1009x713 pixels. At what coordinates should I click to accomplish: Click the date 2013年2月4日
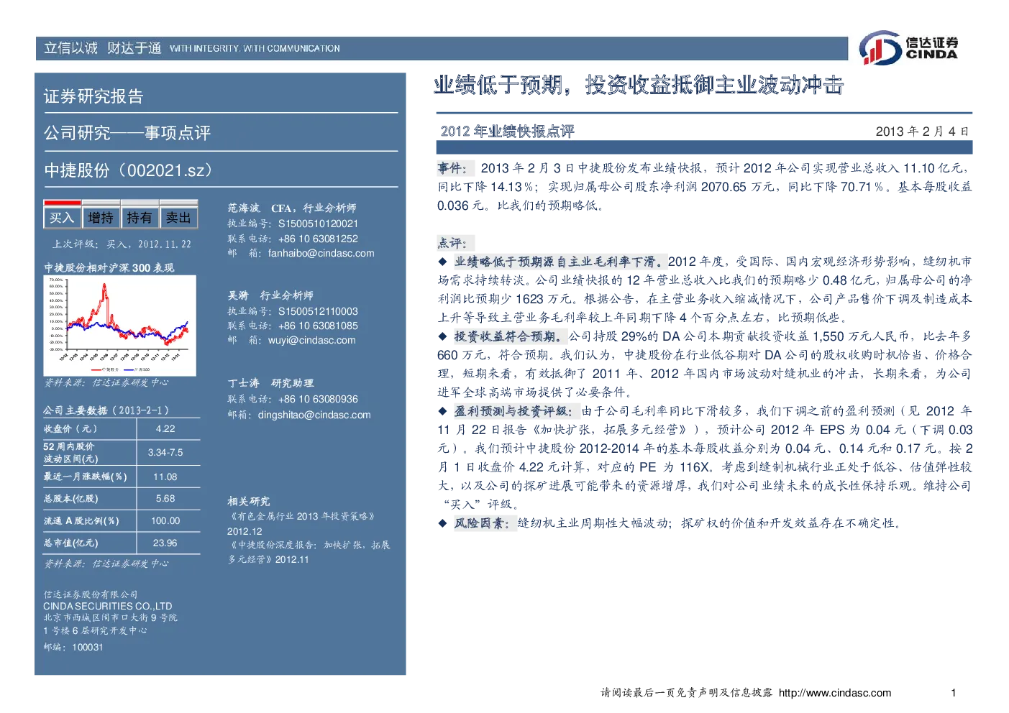[923, 132]
